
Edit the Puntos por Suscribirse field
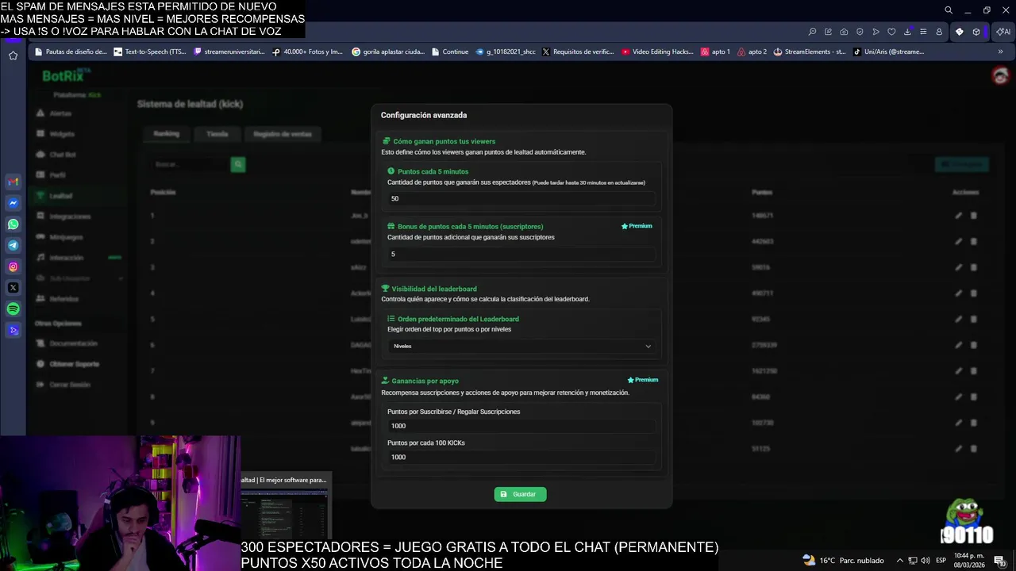tap(521, 426)
